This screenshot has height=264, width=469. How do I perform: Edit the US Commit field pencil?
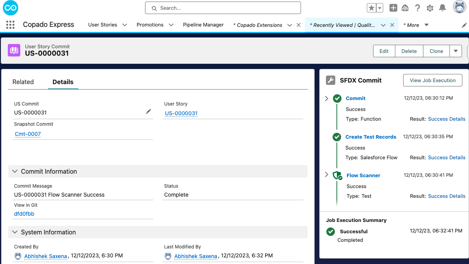click(x=149, y=111)
